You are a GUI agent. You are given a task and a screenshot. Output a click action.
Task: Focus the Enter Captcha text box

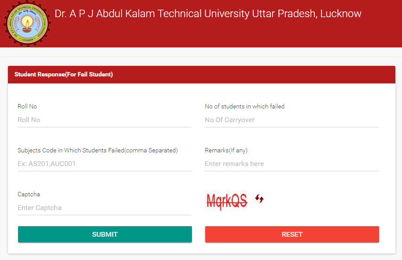click(104, 208)
